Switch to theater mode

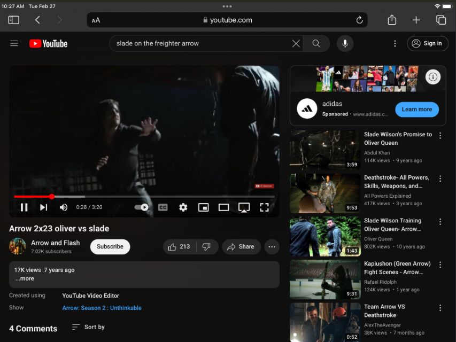pyautogui.click(x=223, y=207)
